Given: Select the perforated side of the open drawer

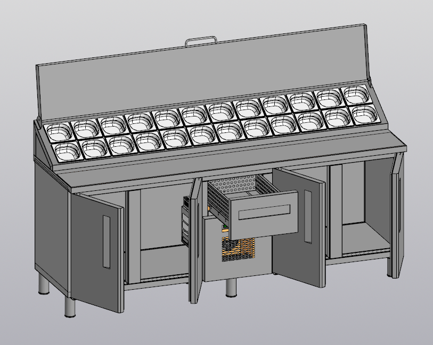Looking at the screenshot, I should pos(218,199).
